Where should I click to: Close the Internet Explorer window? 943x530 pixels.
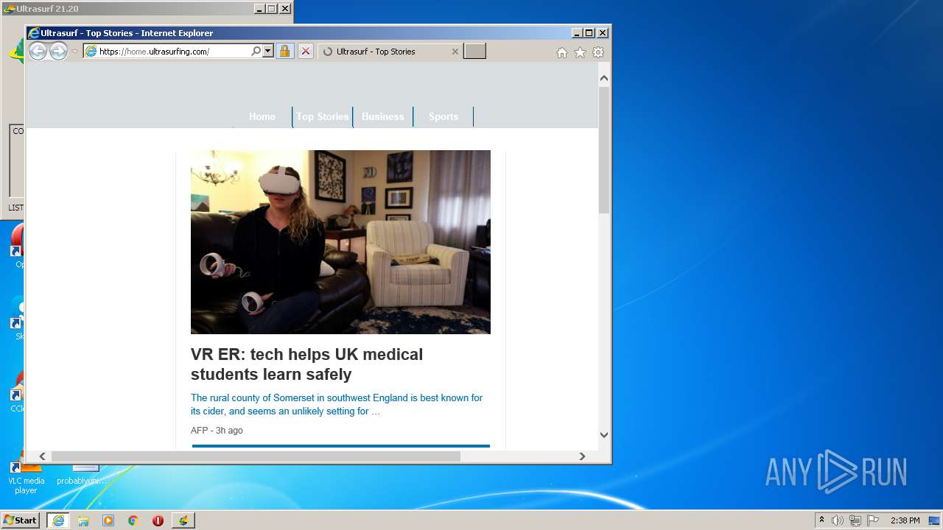603,33
